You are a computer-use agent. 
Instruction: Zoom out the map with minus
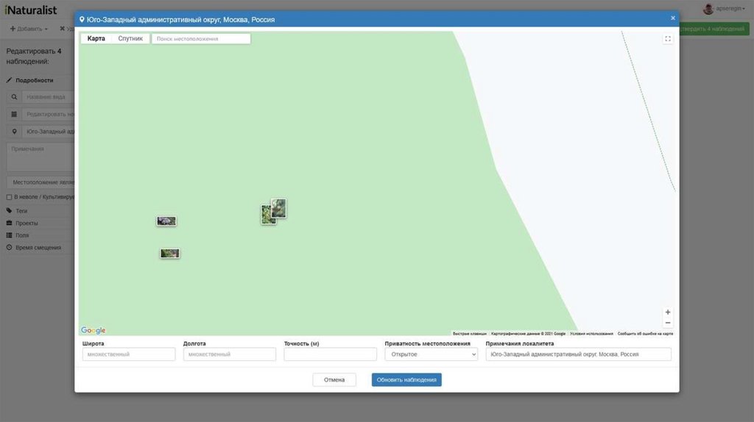[x=667, y=323]
